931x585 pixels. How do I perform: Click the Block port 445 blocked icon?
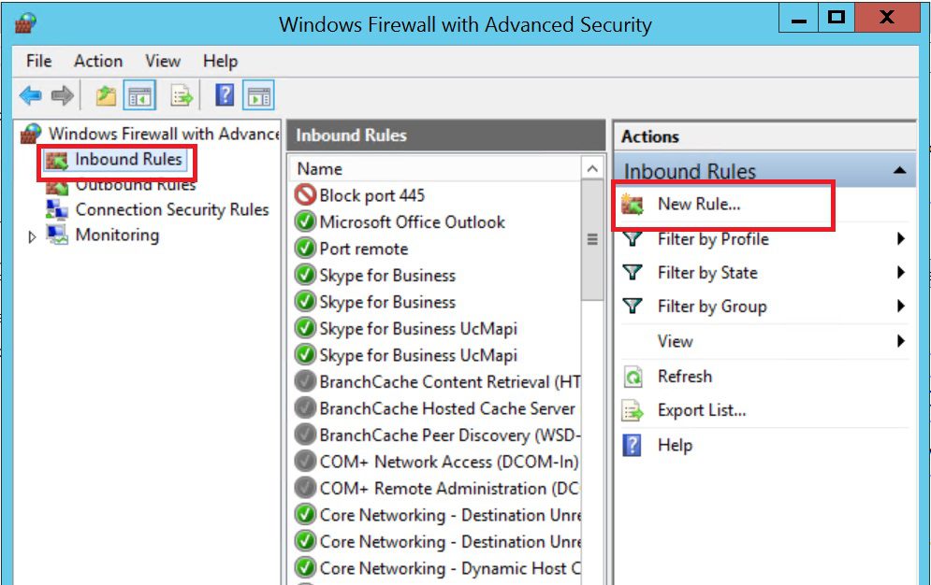point(305,195)
